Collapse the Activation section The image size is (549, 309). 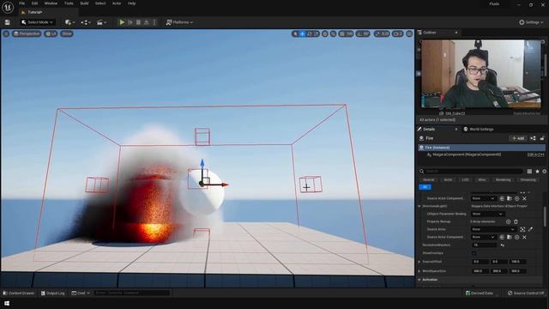pyautogui.click(x=419, y=280)
